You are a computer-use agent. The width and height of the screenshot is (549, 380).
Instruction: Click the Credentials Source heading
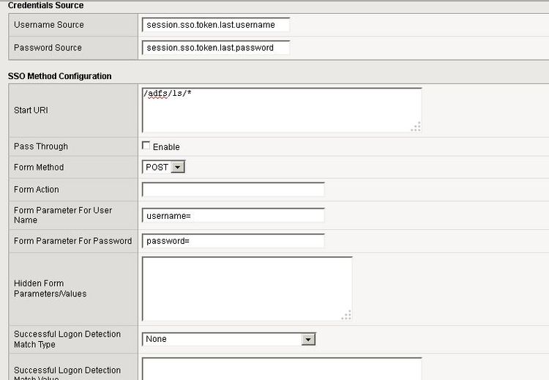[45, 5]
